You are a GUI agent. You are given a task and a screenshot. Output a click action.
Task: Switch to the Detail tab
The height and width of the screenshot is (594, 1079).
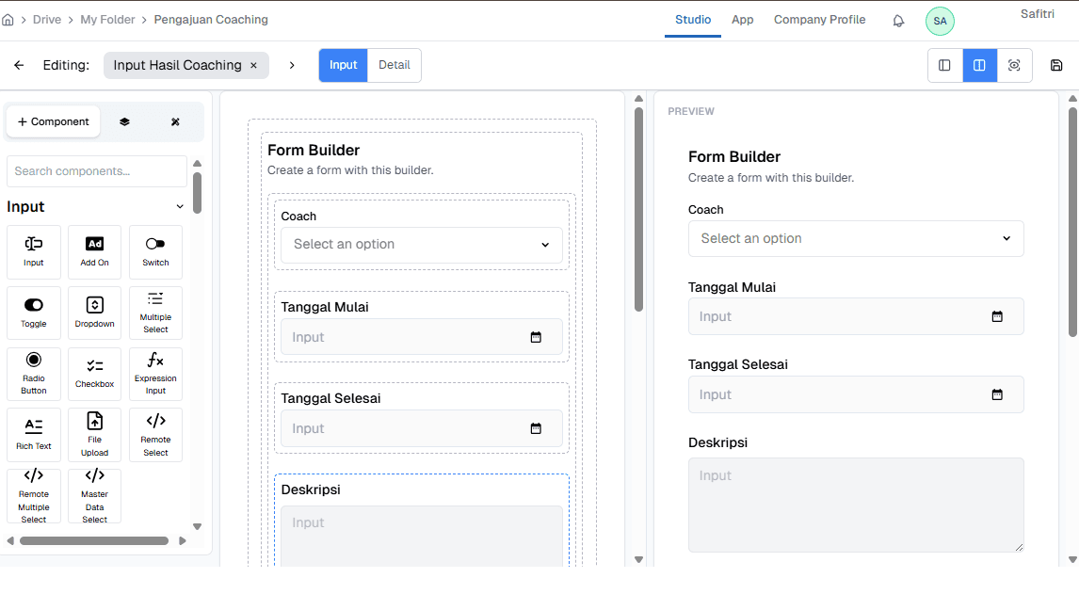point(394,65)
